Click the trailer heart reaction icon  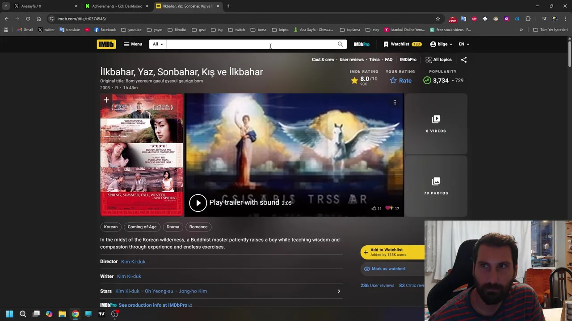pyautogui.click(x=388, y=208)
